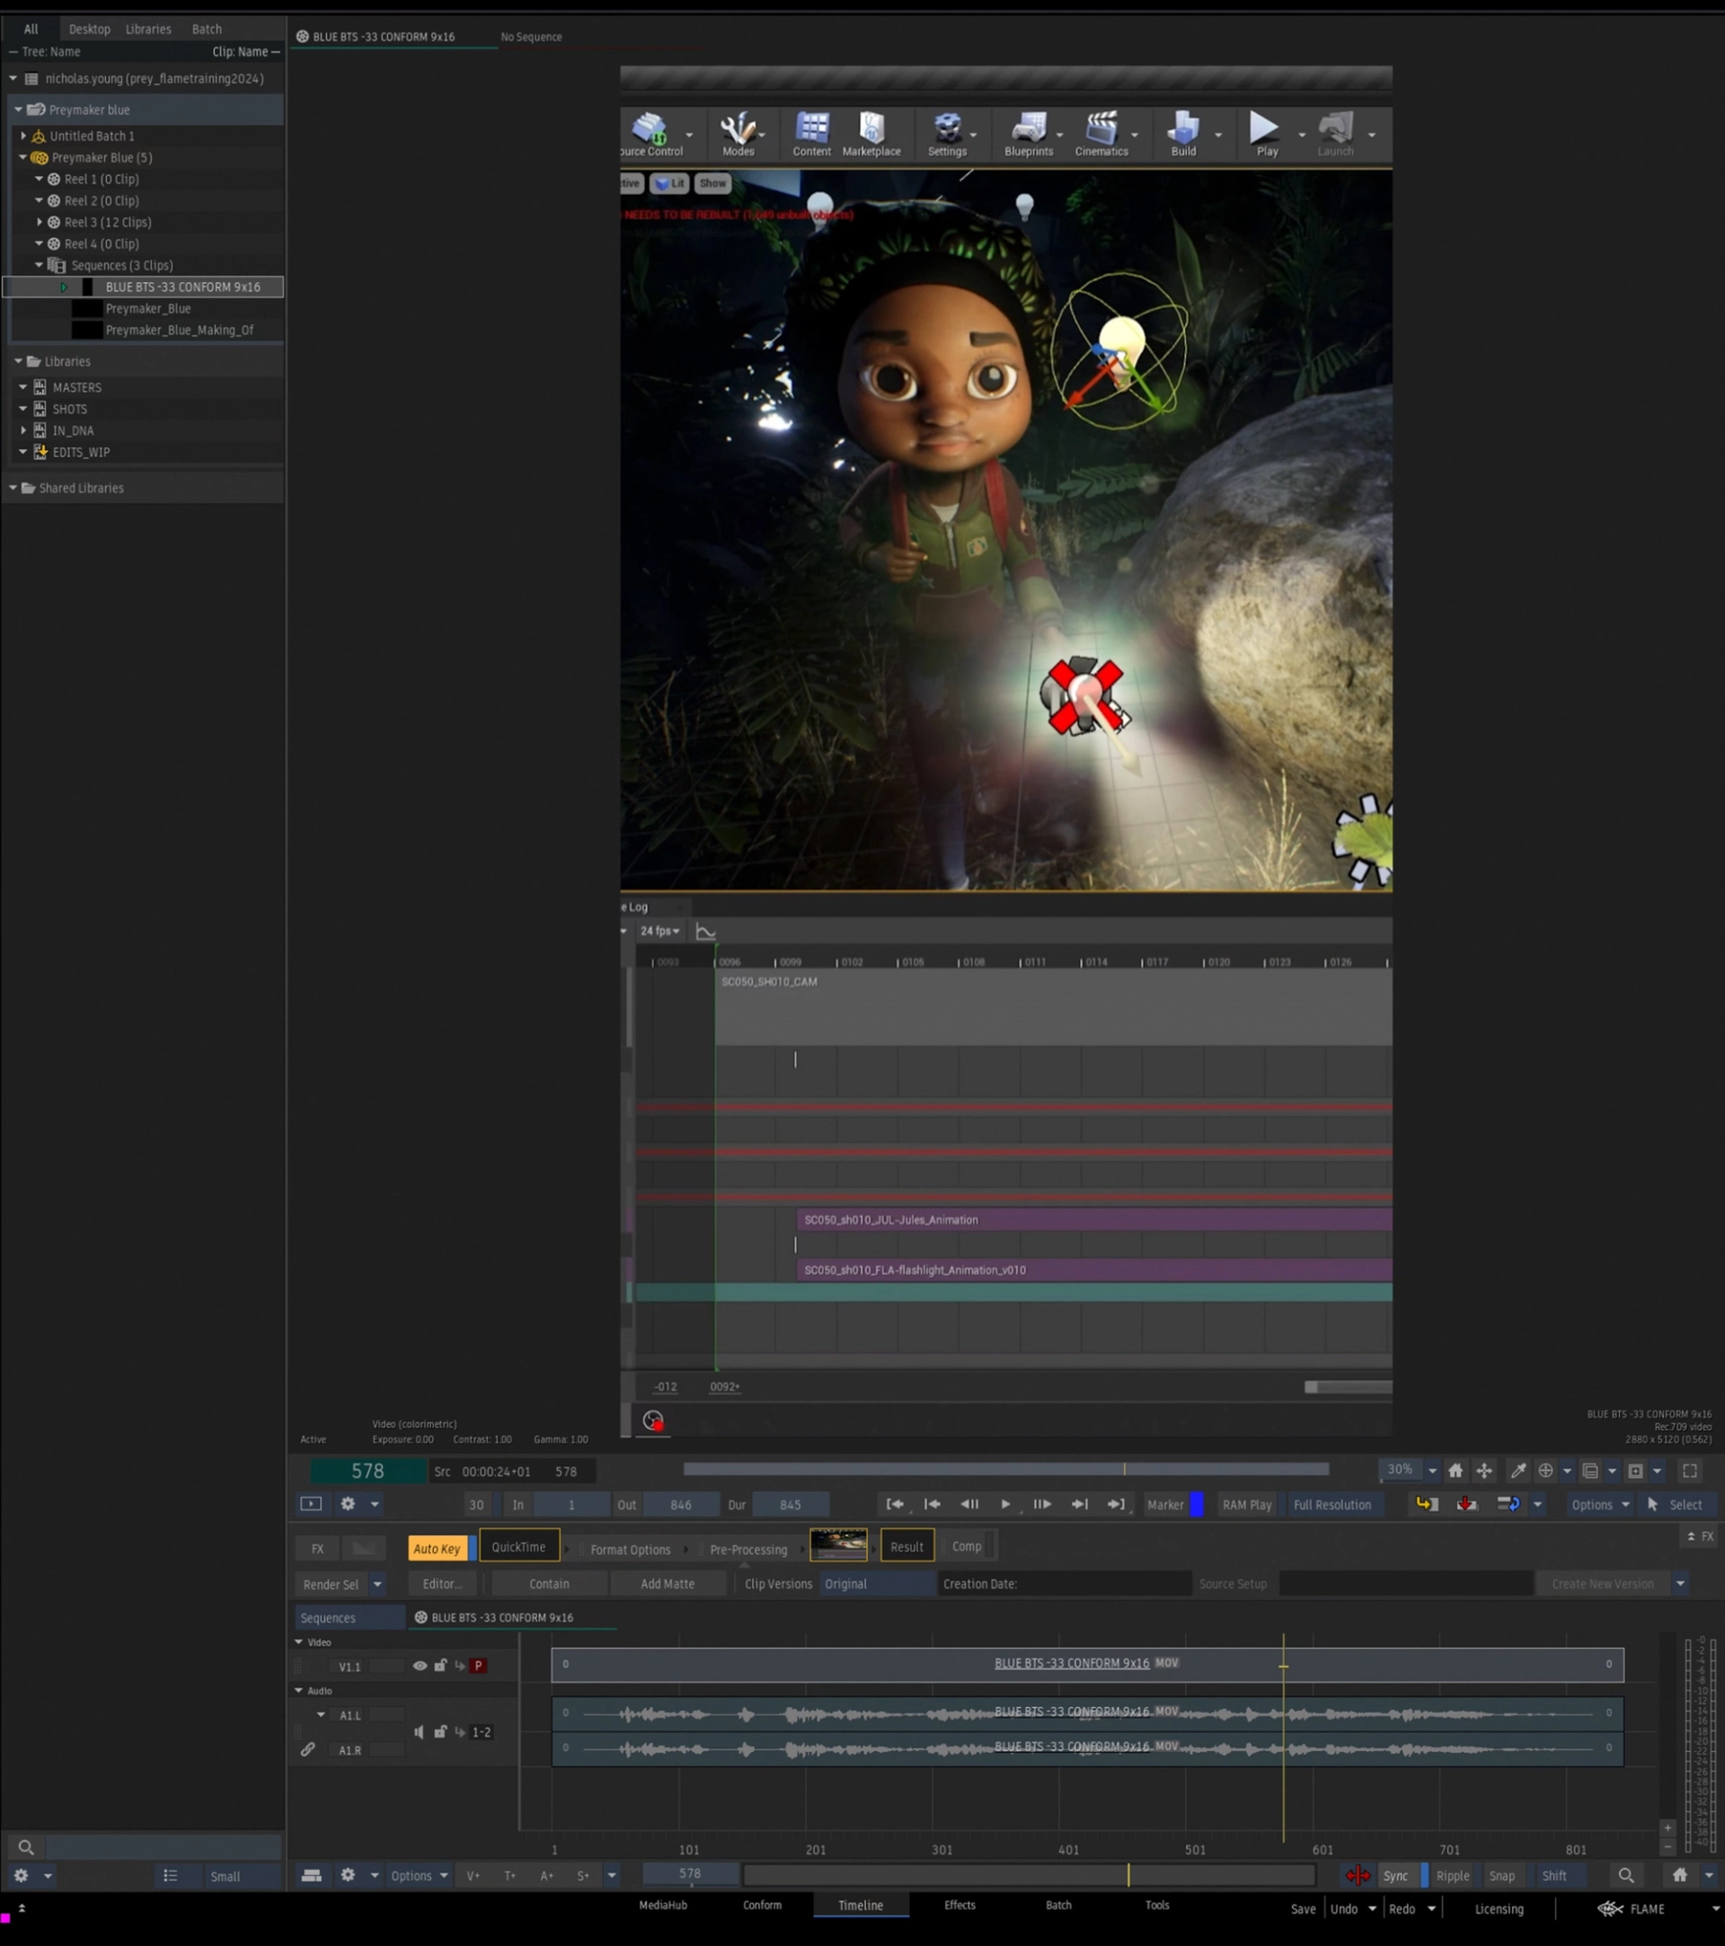
Task: Jump to the next transition in the player
Action: pos(1080,1504)
